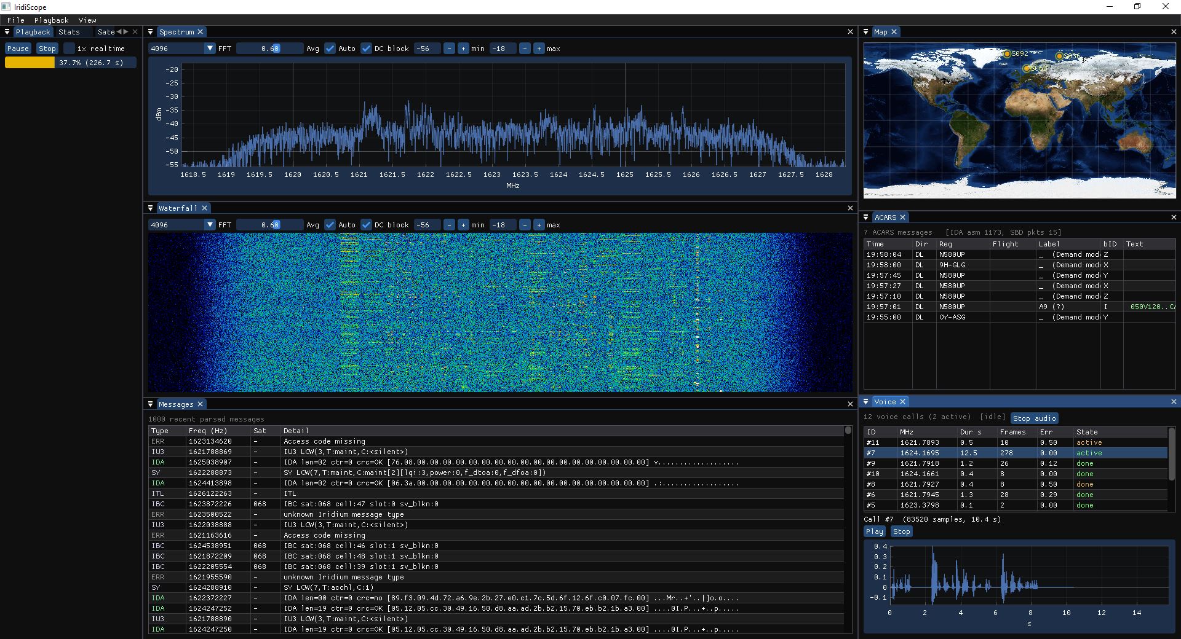Open the Spectrum panel's tab list triangle

click(x=151, y=32)
